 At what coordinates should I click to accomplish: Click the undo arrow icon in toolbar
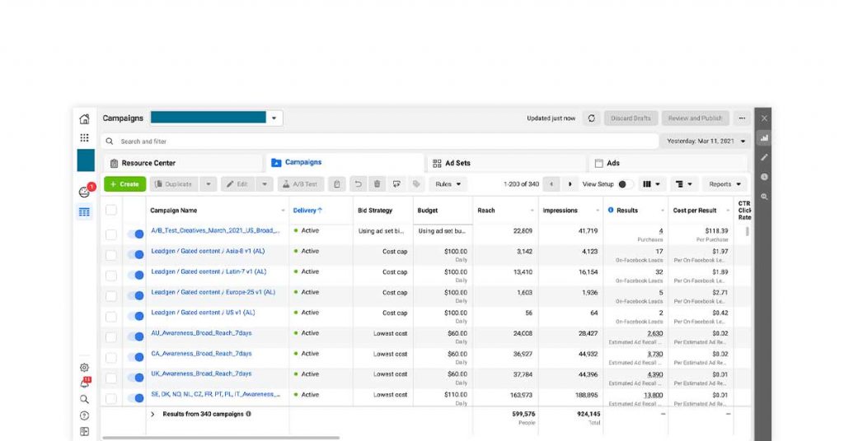tap(357, 184)
